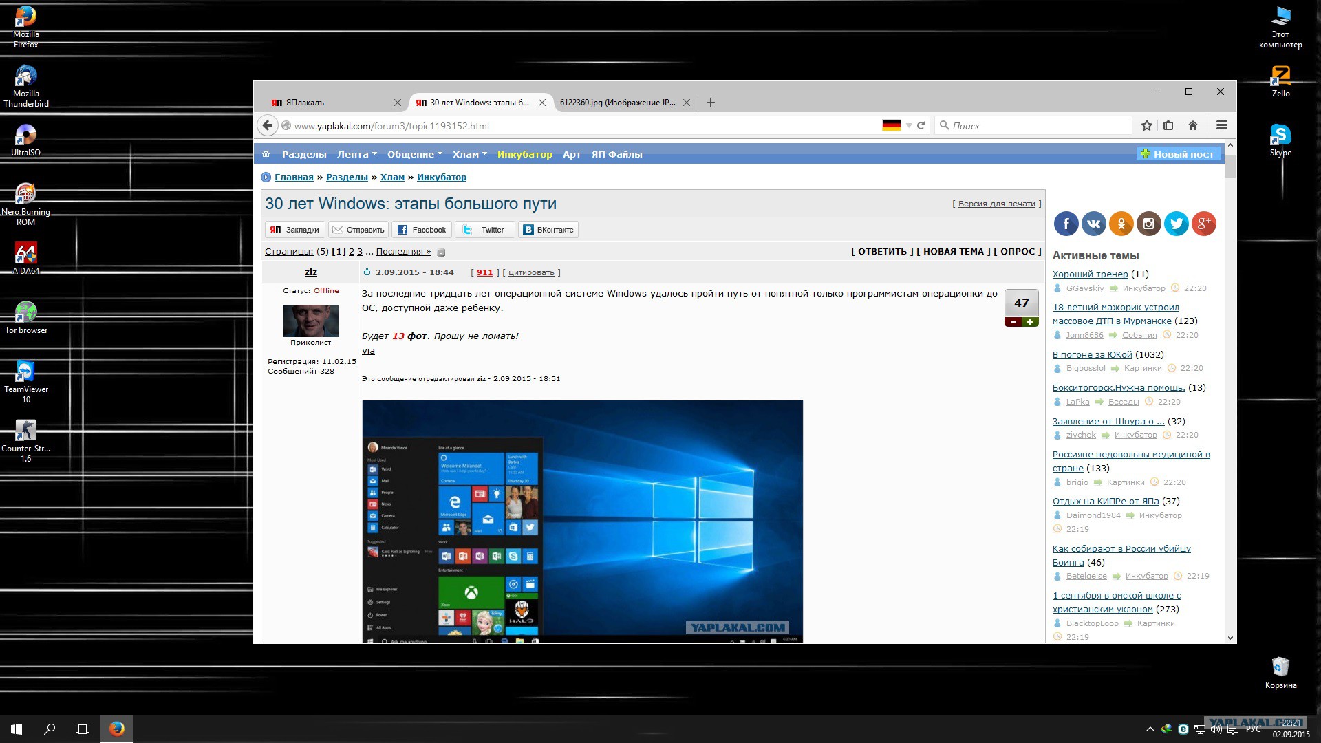Launch Zello from the desktop

[1280, 80]
